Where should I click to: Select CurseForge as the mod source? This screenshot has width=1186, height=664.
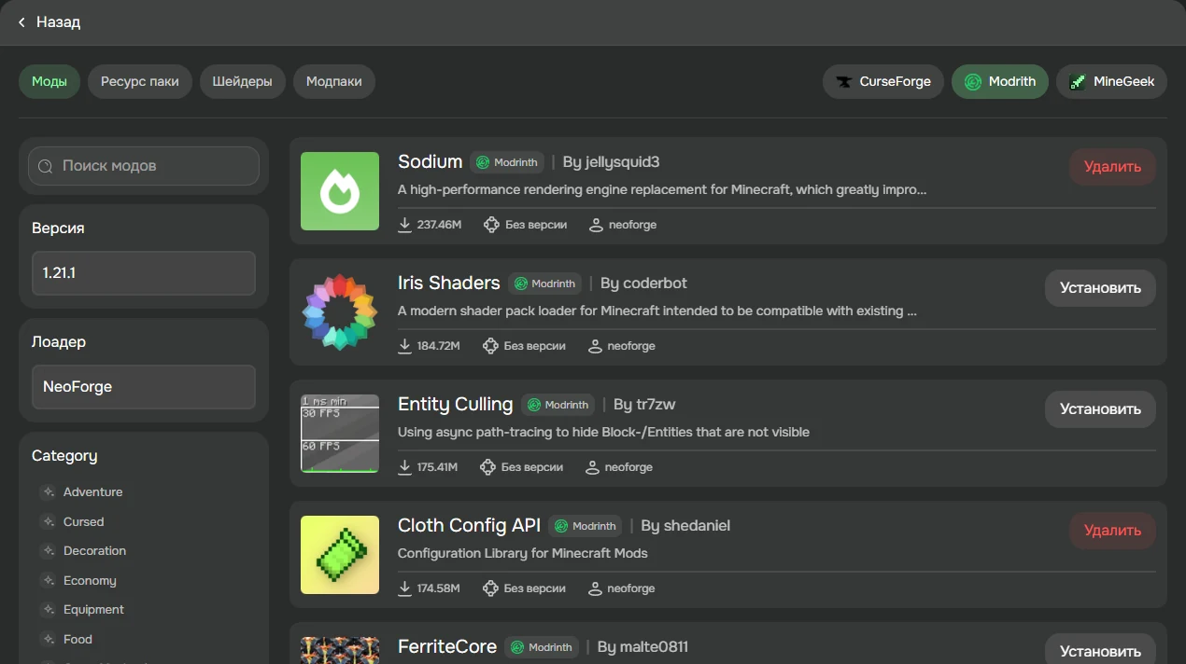pos(883,81)
